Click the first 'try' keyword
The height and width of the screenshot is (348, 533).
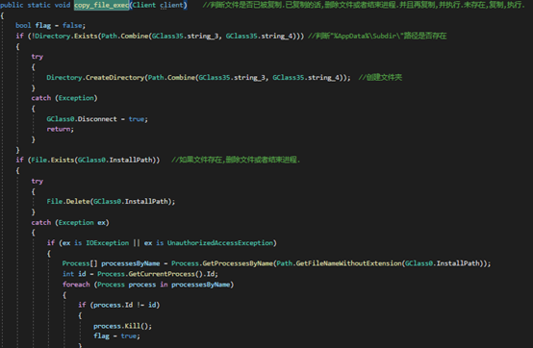(38, 57)
